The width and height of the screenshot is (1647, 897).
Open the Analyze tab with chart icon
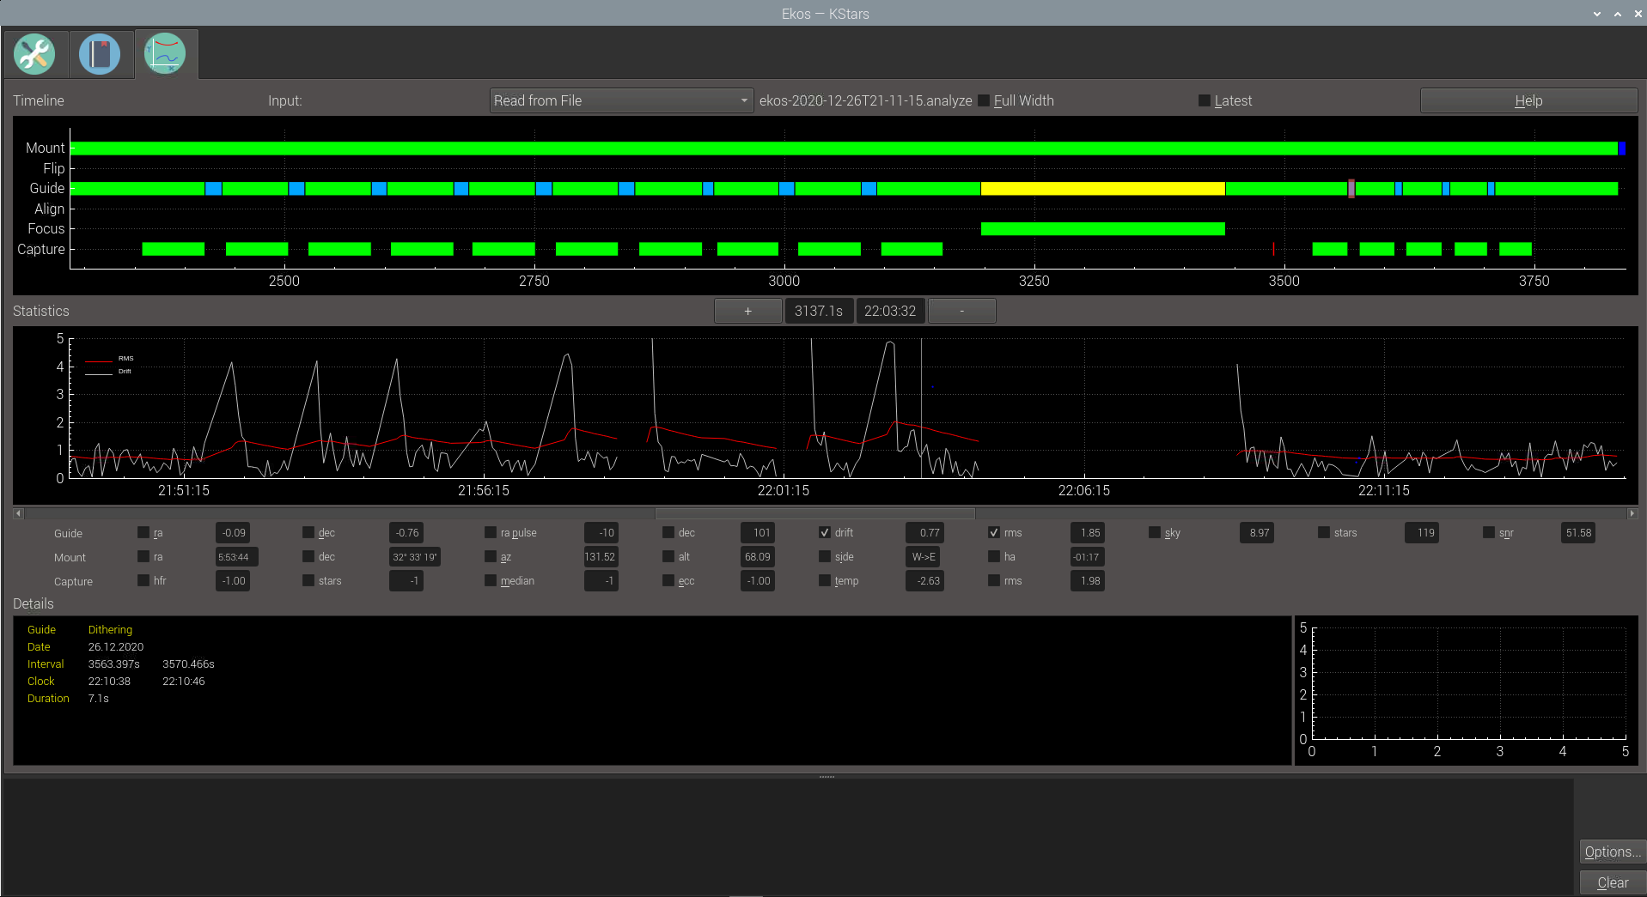(165, 54)
